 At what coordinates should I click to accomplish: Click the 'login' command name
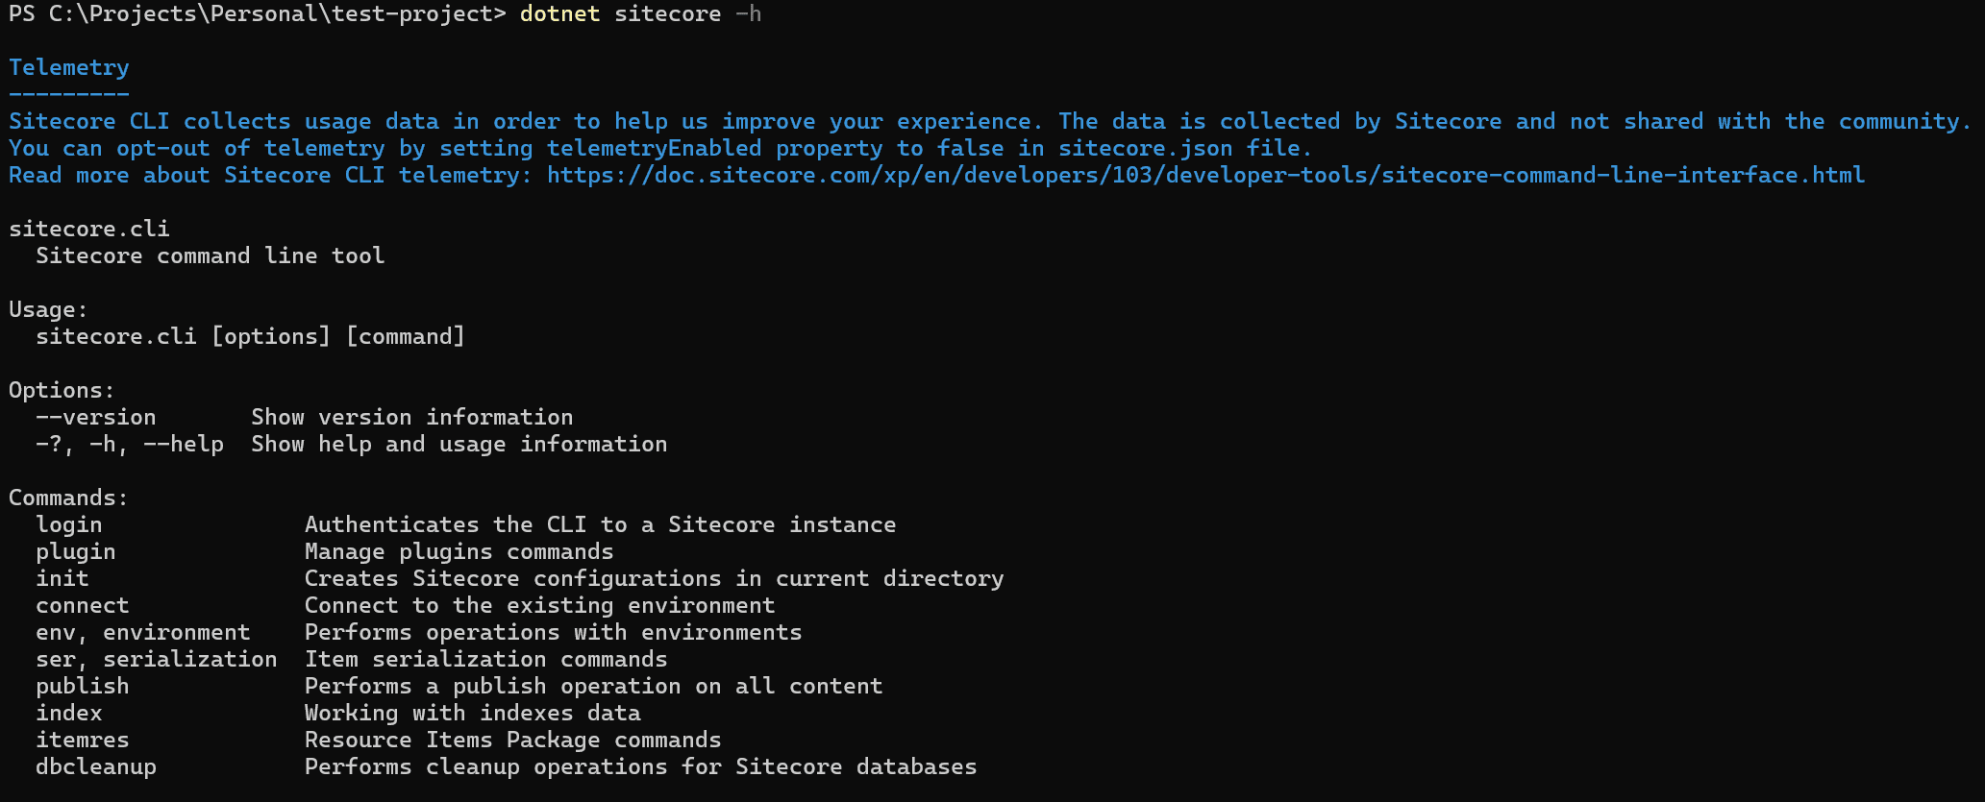69,524
